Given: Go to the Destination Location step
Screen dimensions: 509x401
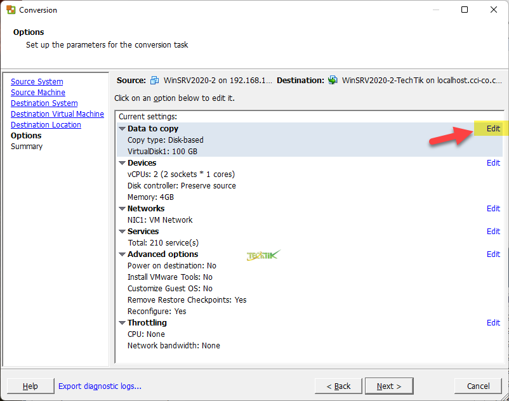Looking at the screenshot, I should (x=46, y=125).
